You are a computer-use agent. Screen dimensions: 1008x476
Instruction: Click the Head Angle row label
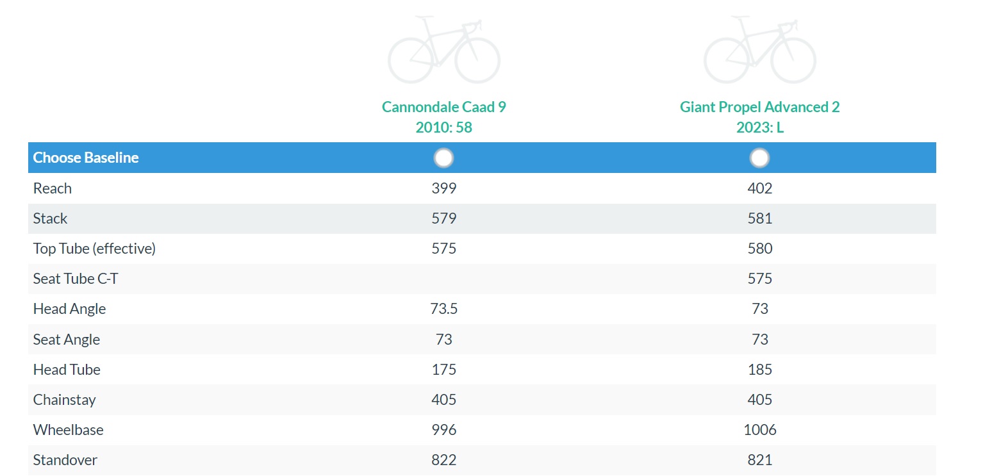(x=69, y=309)
